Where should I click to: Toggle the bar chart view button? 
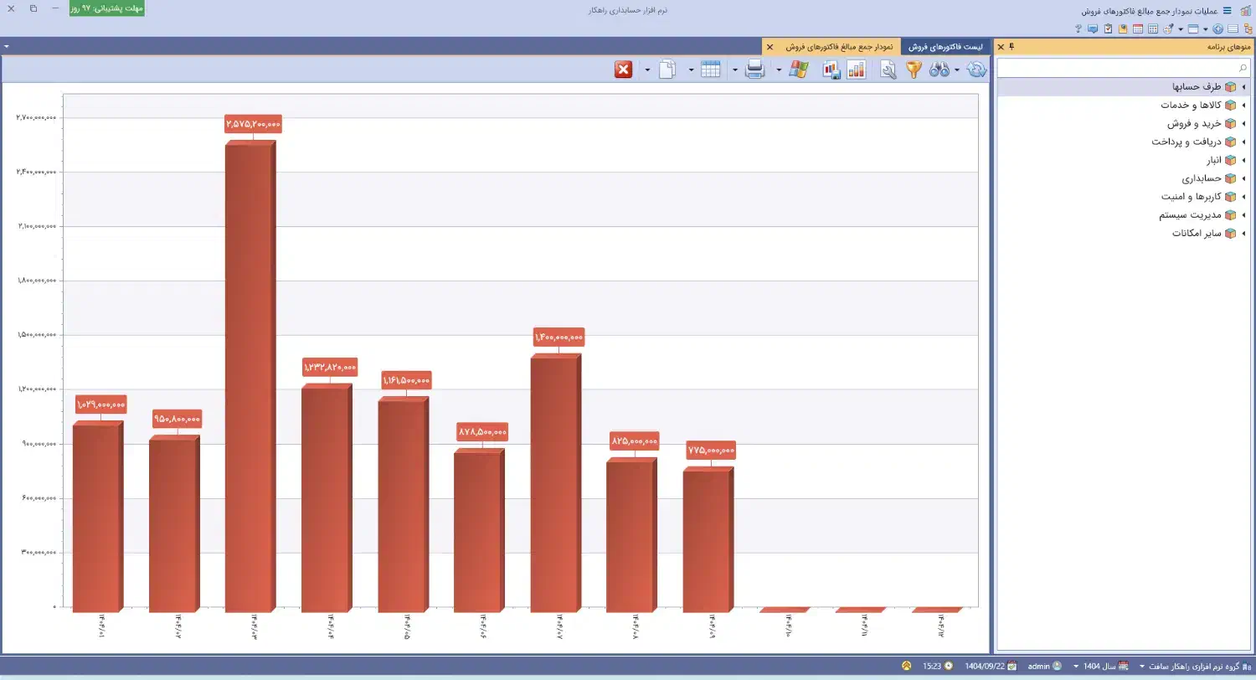(856, 70)
